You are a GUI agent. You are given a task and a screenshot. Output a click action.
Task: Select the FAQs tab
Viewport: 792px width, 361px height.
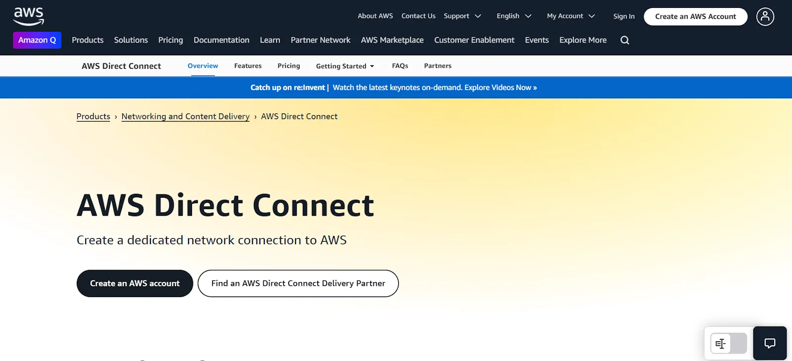(400, 66)
